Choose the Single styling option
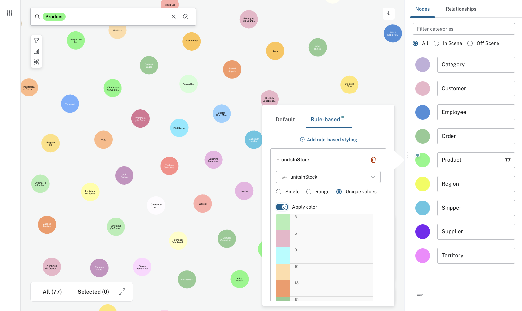Image resolution: width=522 pixels, height=311 pixels. 279,192
